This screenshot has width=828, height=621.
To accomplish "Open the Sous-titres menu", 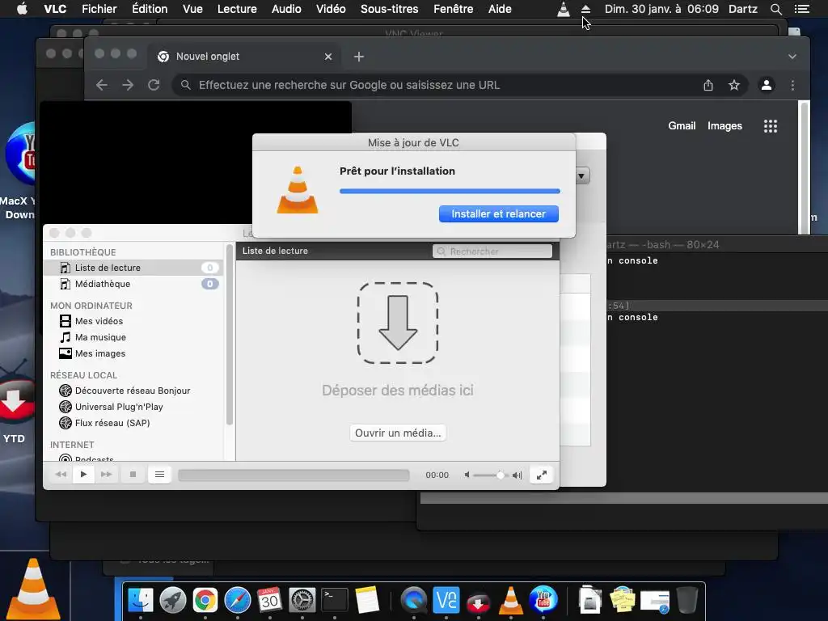I will click(x=389, y=9).
